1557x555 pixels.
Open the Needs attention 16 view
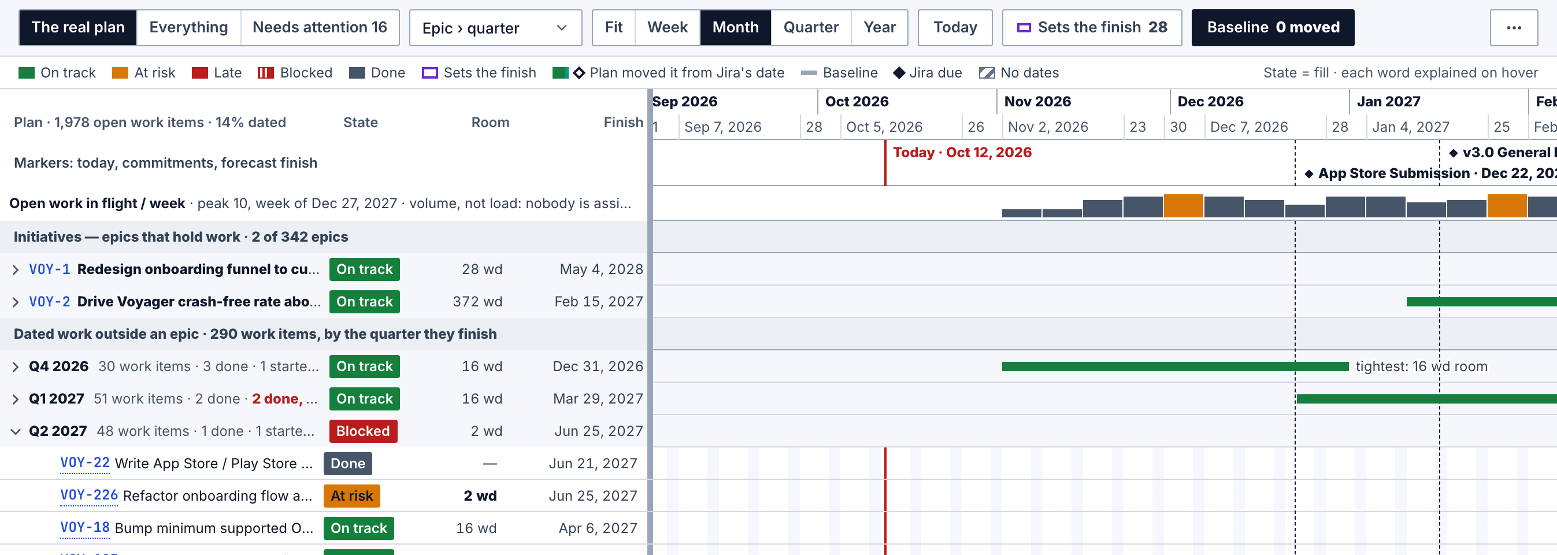coord(320,28)
